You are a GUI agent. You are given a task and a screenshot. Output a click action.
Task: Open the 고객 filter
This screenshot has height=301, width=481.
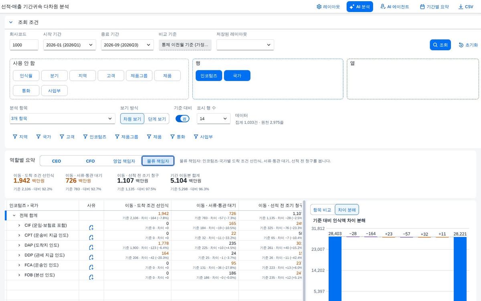tap(67, 137)
